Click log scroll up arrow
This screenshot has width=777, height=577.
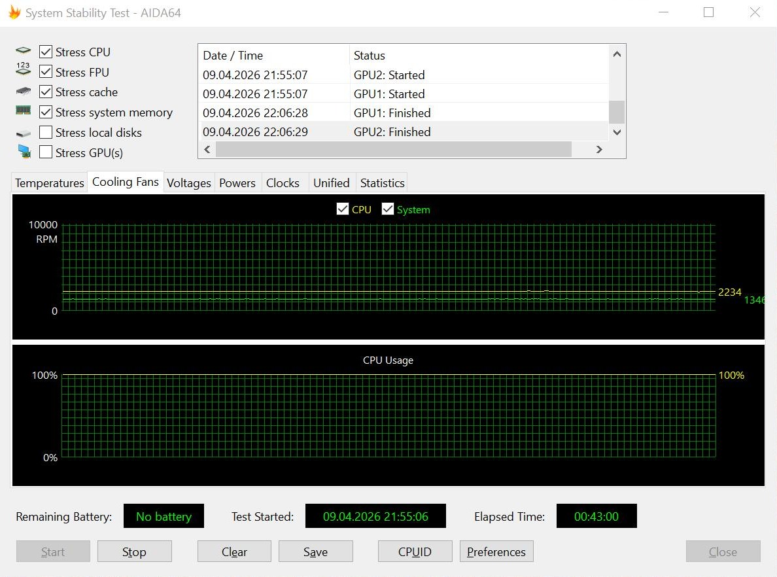tap(617, 54)
